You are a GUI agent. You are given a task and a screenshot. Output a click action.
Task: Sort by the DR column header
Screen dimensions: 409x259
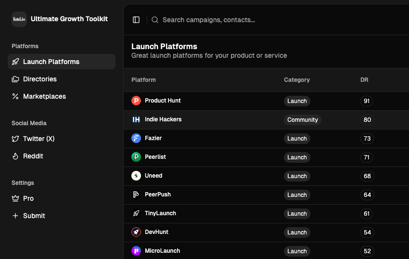pyautogui.click(x=364, y=80)
